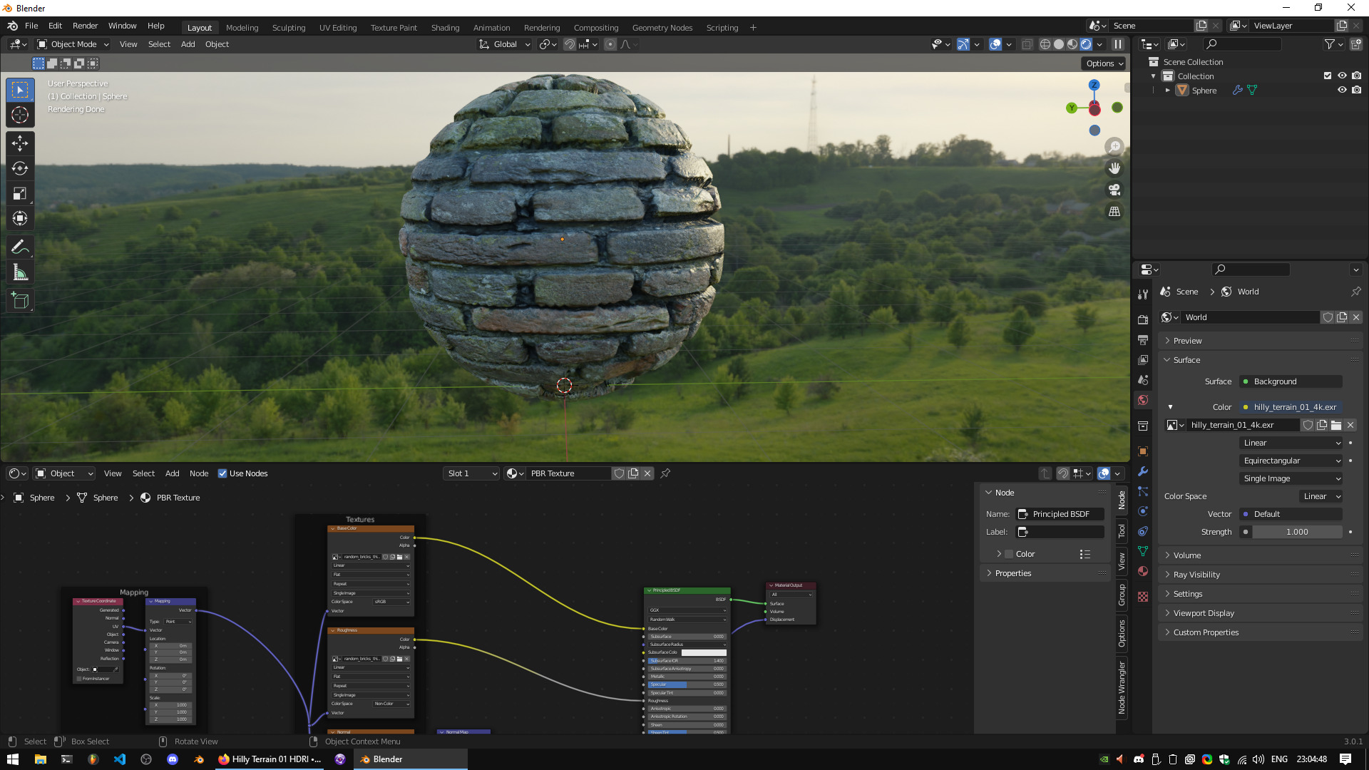Screen dimensions: 1369x770
Task: Select the Rotate tool
Action: pos(20,168)
